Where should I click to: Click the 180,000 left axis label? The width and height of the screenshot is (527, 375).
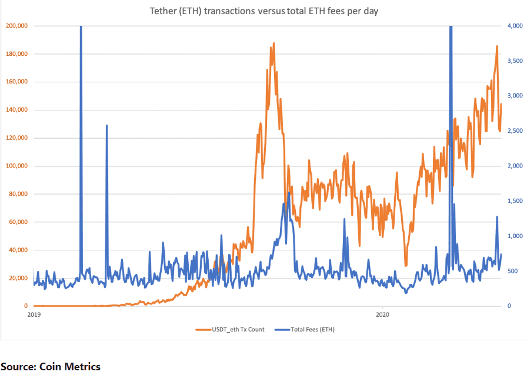click(x=17, y=53)
